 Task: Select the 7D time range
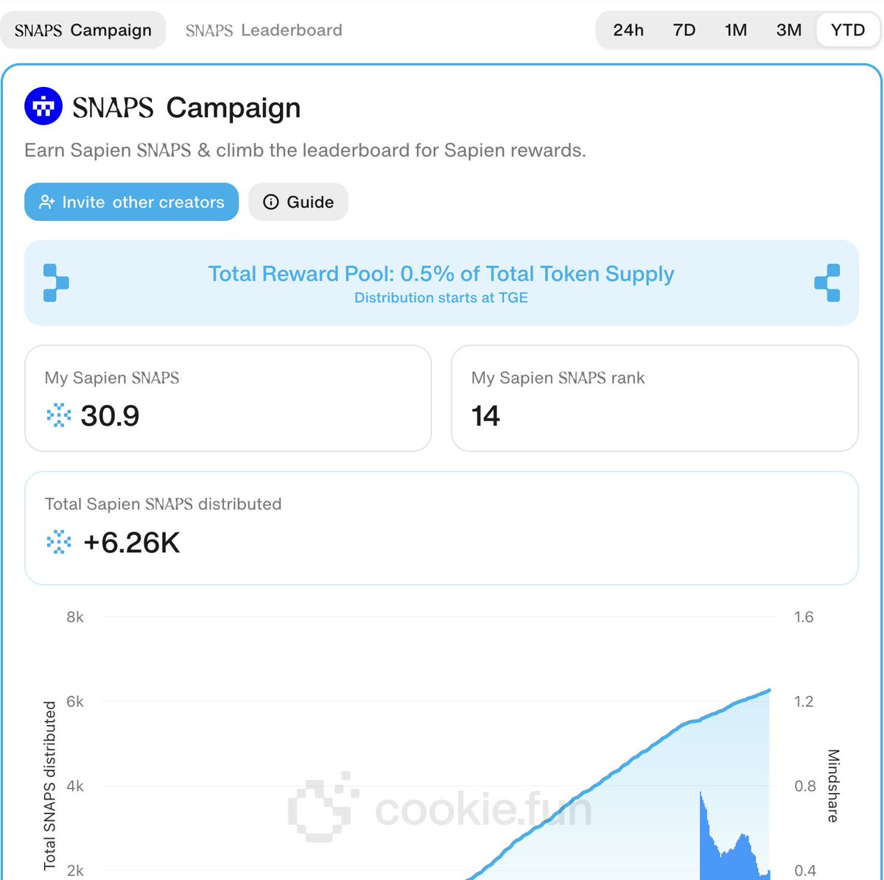click(x=684, y=30)
